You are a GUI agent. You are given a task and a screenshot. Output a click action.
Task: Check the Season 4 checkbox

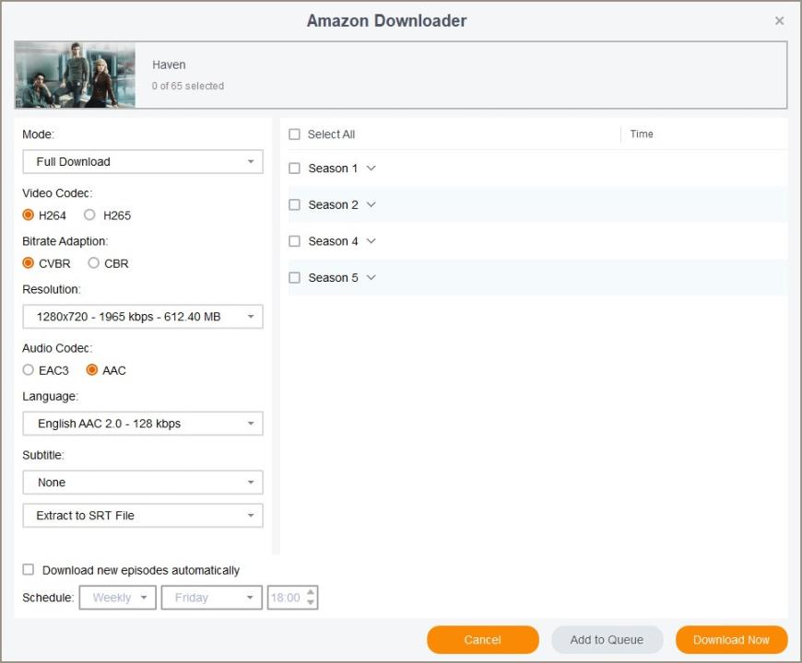[x=295, y=241]
